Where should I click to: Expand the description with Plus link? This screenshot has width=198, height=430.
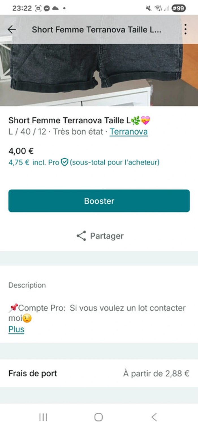click(16, 329)
